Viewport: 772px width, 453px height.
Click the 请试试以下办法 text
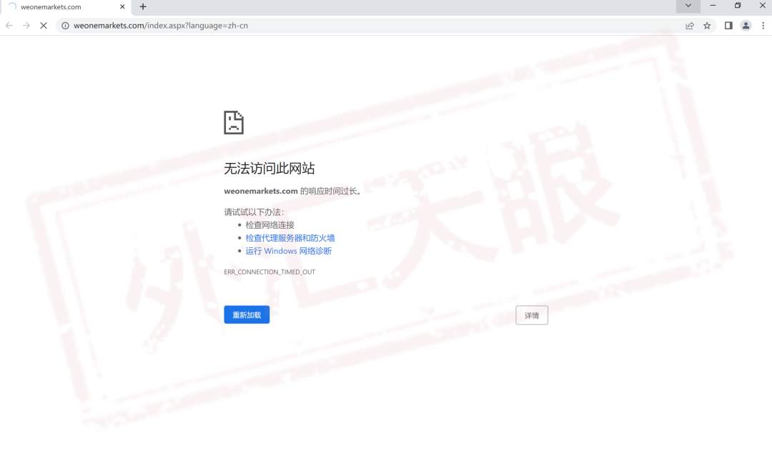254,212
